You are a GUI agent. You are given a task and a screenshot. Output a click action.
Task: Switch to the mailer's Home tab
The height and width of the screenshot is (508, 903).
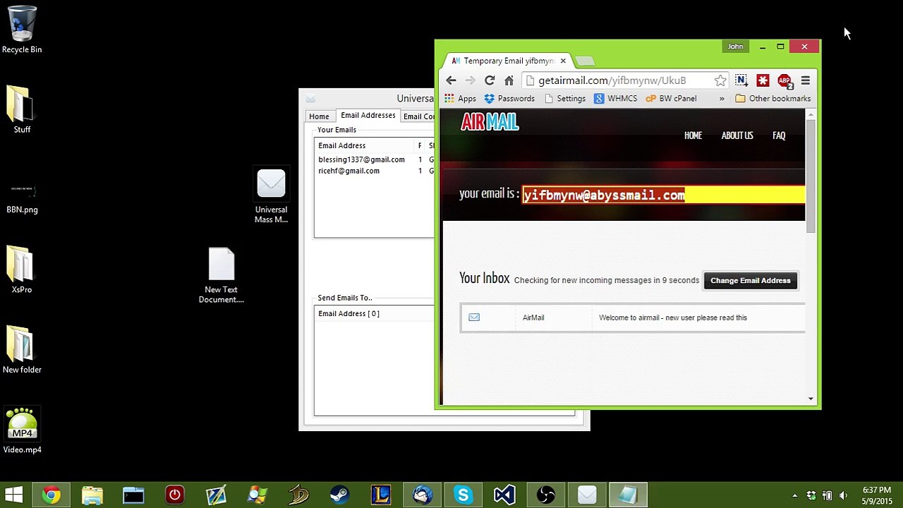coord(319,116)
